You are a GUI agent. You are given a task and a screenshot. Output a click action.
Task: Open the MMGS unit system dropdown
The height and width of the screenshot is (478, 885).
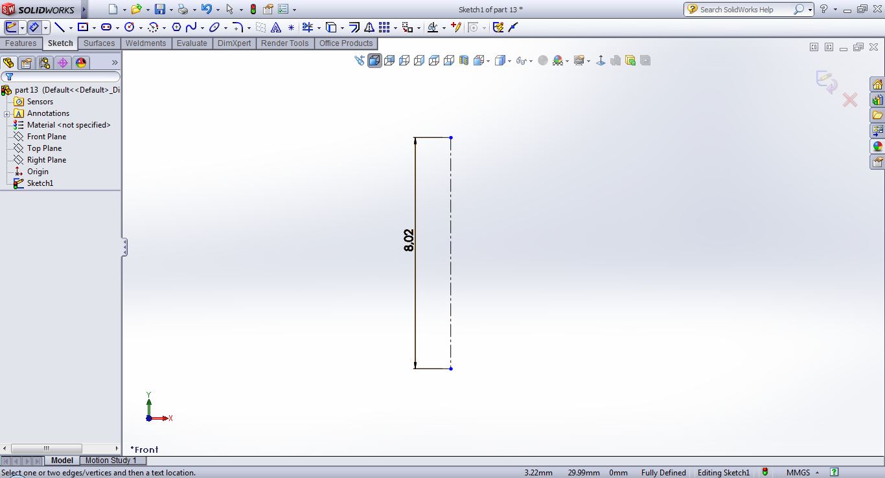pos(817,473)
